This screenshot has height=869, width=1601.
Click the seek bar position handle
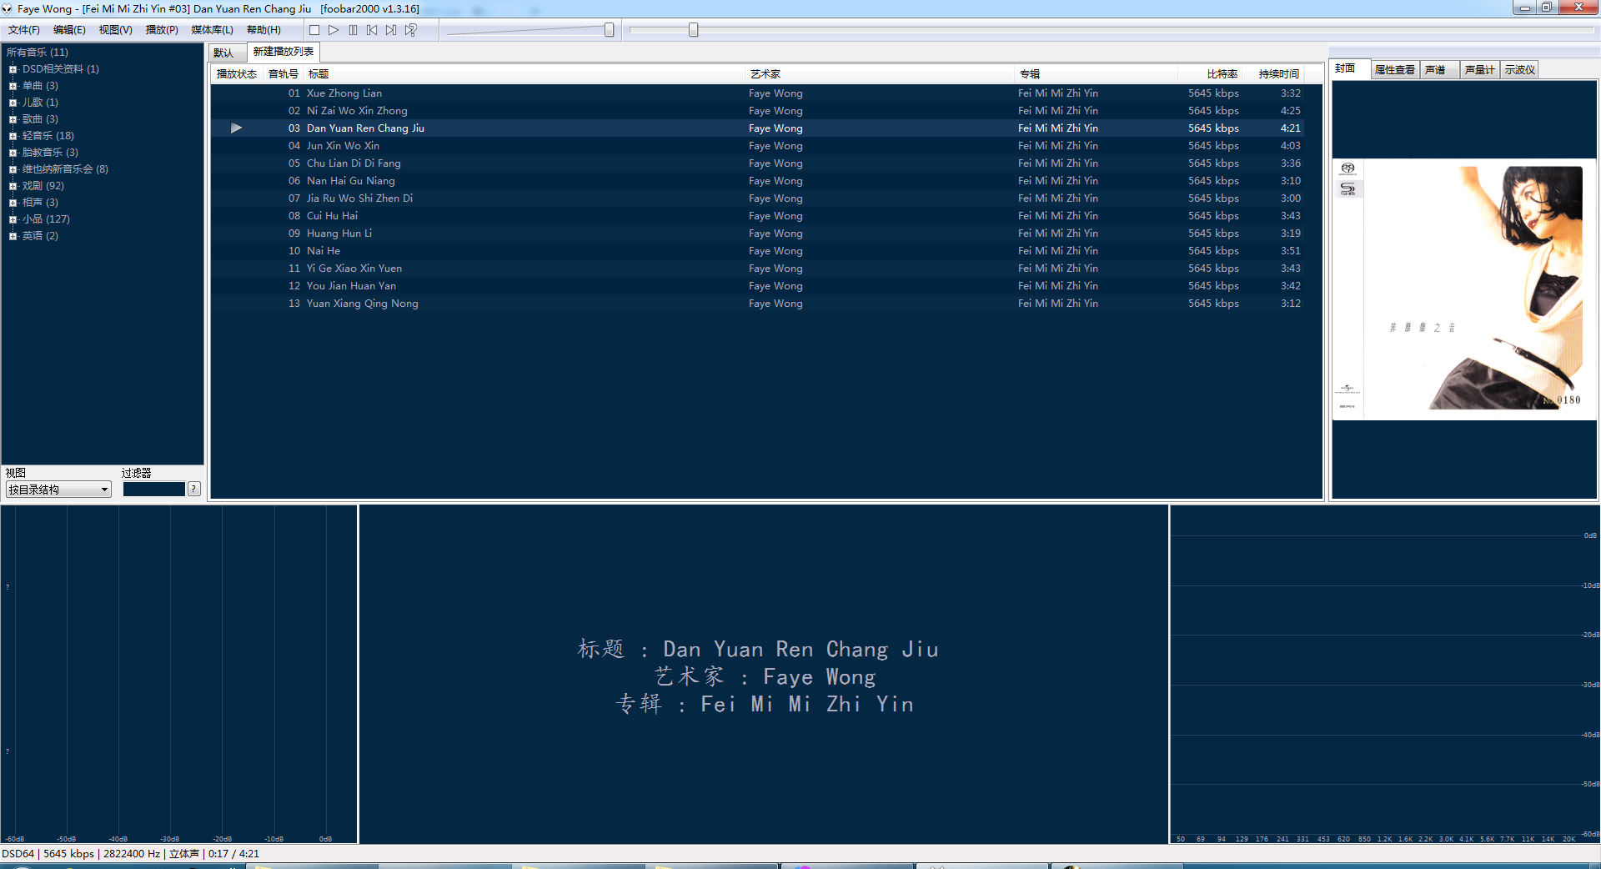click(x=693, y=30)
